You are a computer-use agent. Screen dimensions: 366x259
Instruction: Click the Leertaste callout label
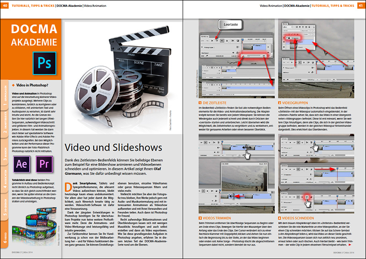(231, 24)
